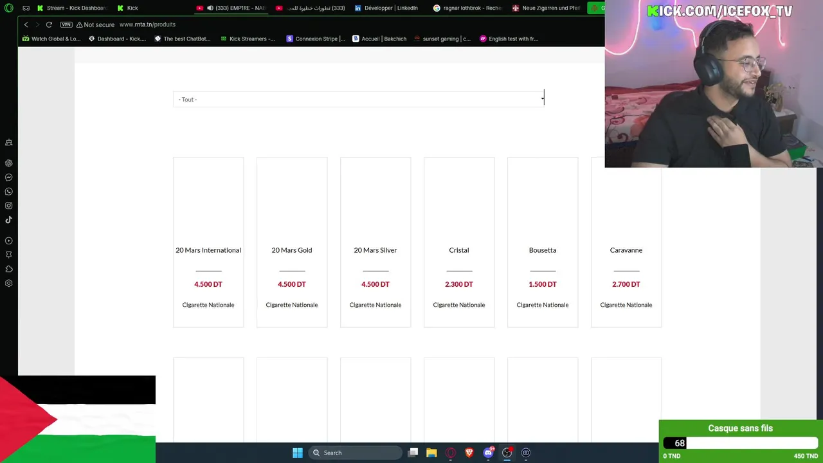Viewport: 823px width, 463px height.
Task: Open Extensions cube icon in sidebar
Action: pos(9,269)
